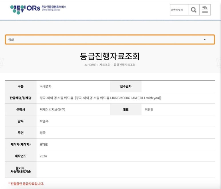Image resolution: width=221 pixels, height=189 pixels.
Task: Click the red 진행중인 등급자료입니다 notice
Action: [26, 184]
